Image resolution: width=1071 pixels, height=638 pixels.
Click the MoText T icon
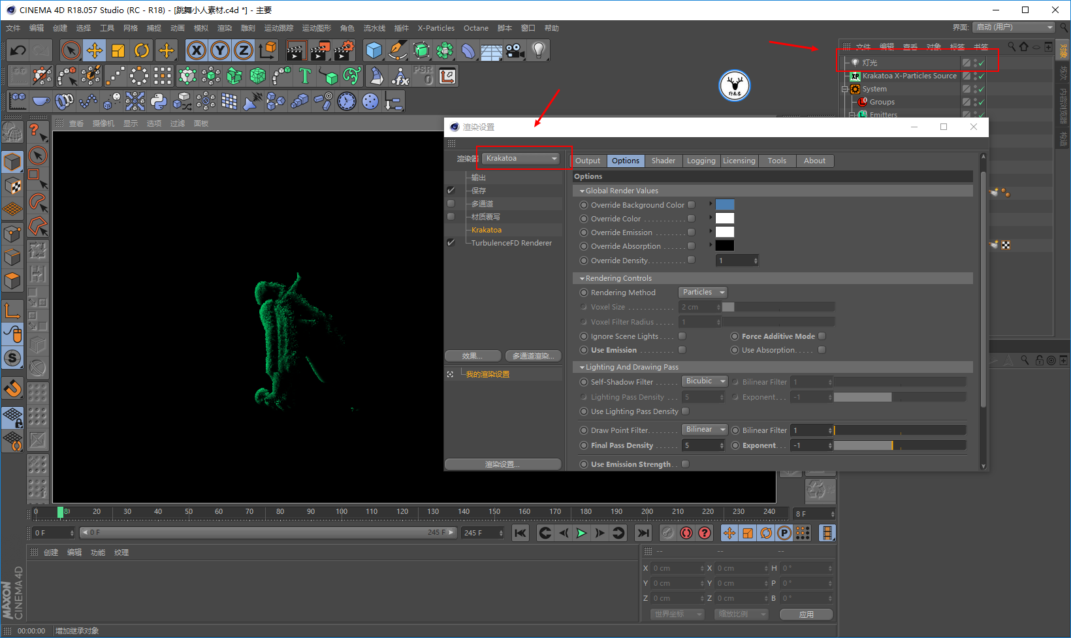point(305,76)
